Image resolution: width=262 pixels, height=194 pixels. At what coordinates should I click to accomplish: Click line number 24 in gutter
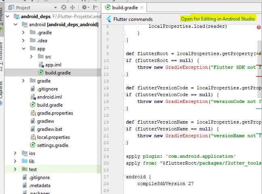106,156
